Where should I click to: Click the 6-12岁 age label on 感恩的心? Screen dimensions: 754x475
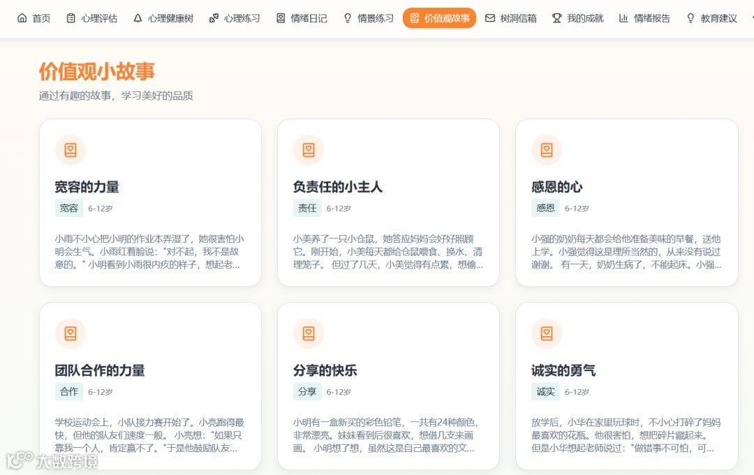[x=577, y=209]
